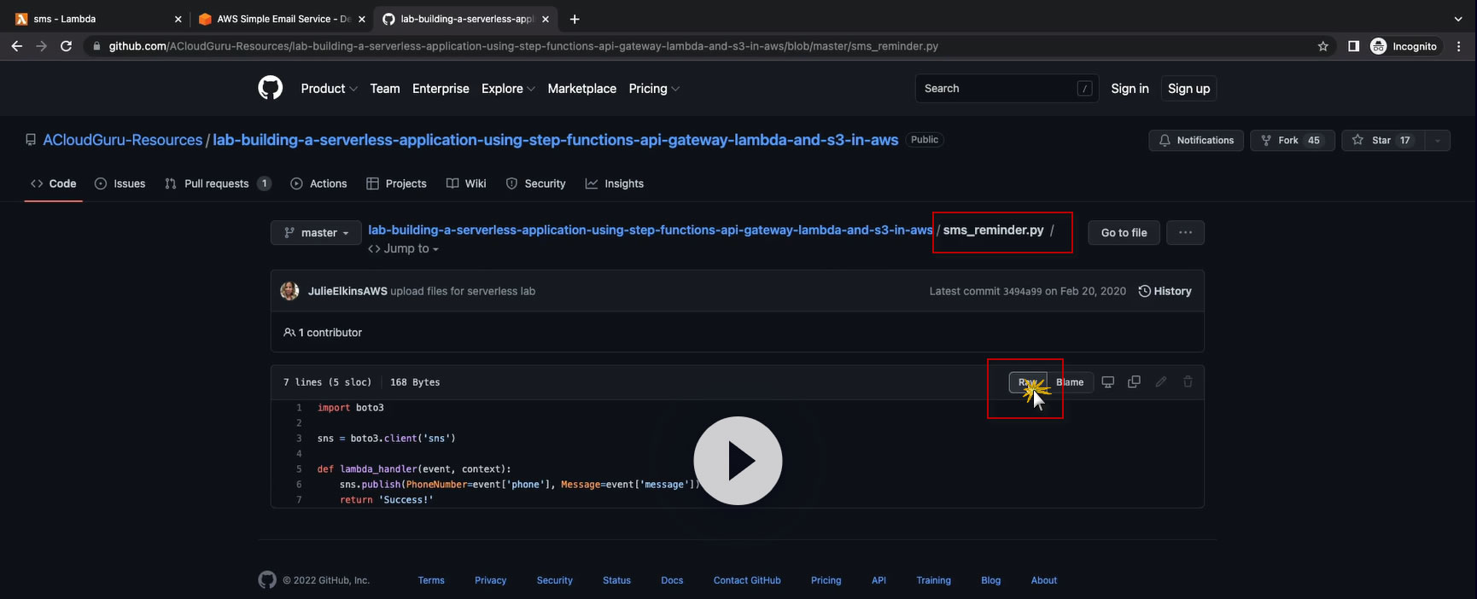Open commit 3494a99 link
Image resolution: width=1477 pixels, height=599 pixels.
[1022, 291]
